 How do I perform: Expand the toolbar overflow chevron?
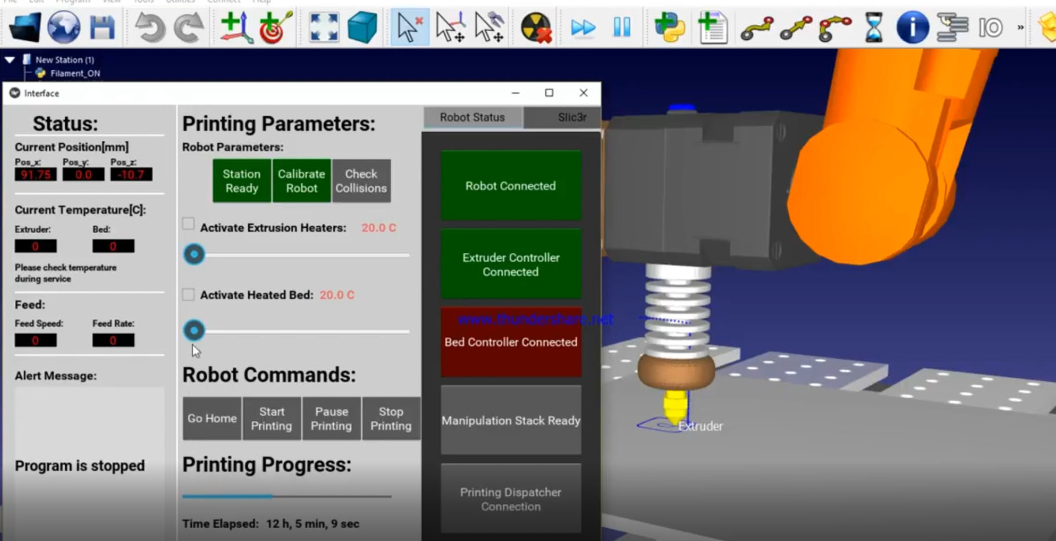coord(1020,27)
